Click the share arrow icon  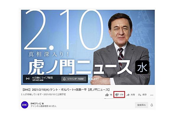[128, 95]
